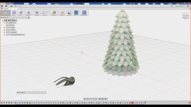Open the Symmetry dropdown menu

click(x=29, y=15)
